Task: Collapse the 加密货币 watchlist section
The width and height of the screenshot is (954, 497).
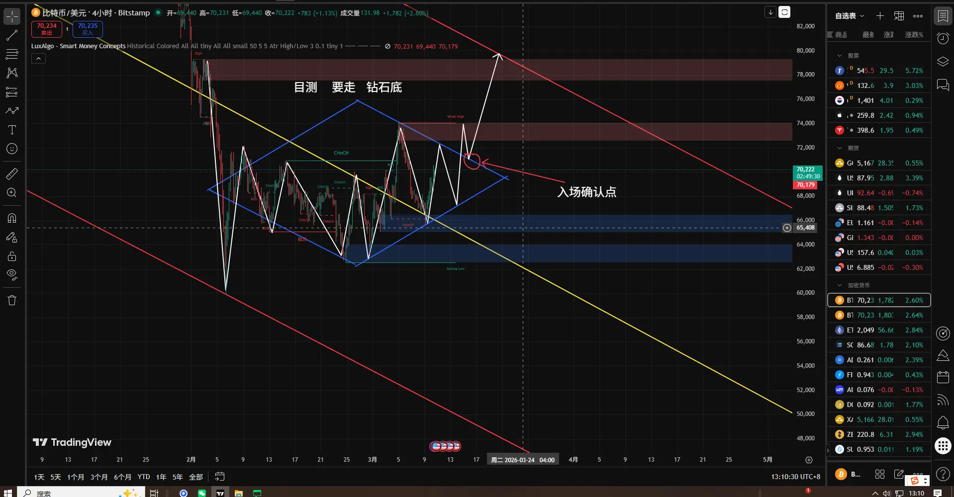Action: click(x=840, y=285)
